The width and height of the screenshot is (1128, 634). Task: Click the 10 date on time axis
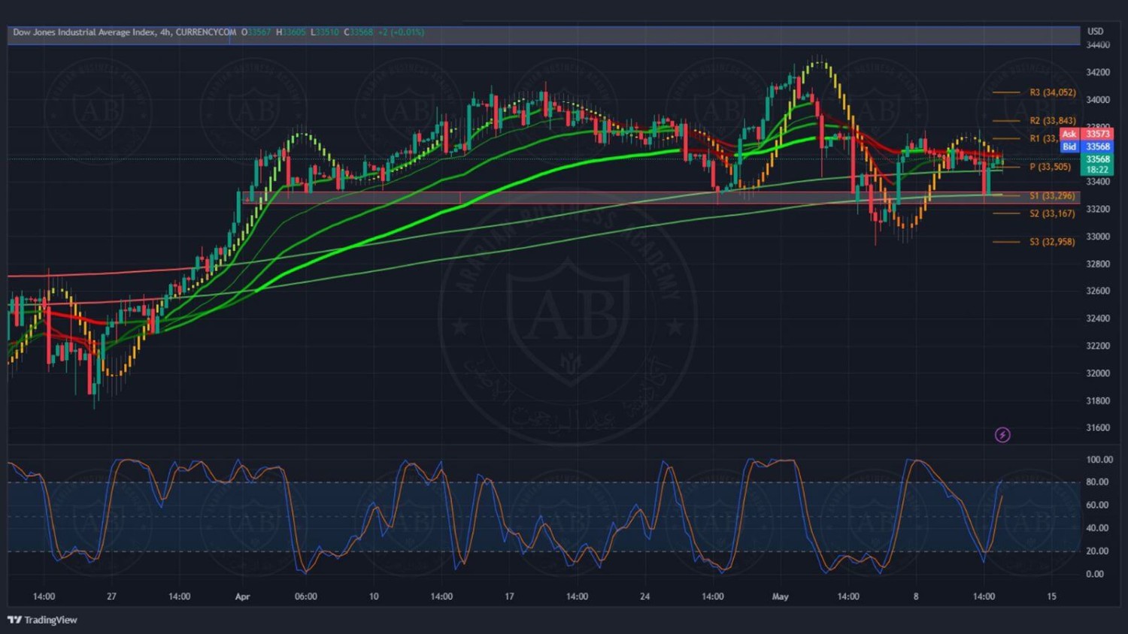pos(374,596)
